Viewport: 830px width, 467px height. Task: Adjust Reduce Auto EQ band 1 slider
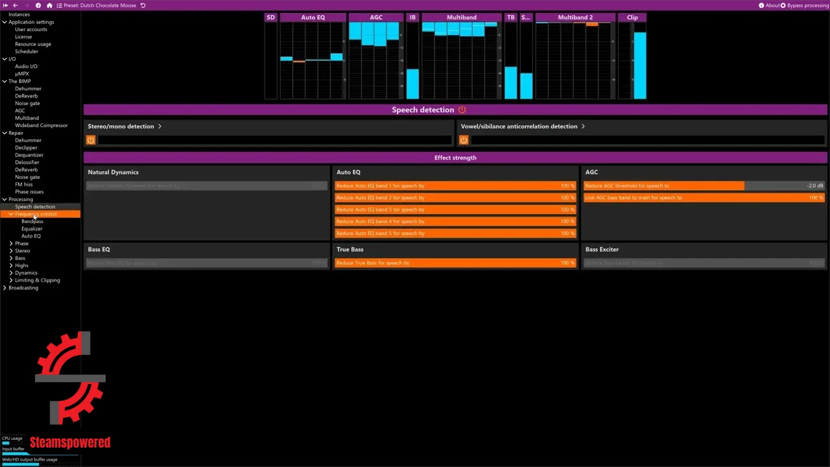coord(455,186)
